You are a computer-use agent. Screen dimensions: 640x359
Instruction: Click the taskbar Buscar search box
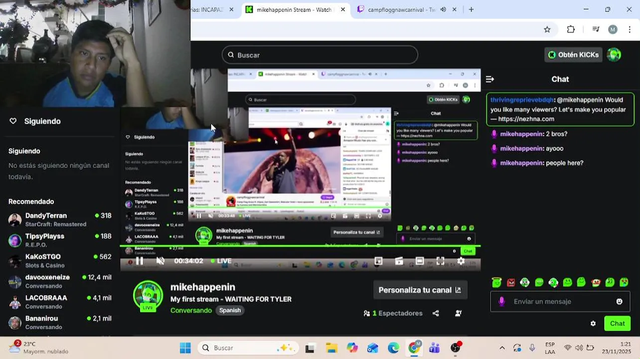[x=248, y=348]
